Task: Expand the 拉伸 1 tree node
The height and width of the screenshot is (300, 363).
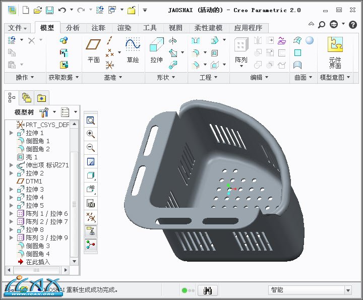Action: [x=11, y=133]
